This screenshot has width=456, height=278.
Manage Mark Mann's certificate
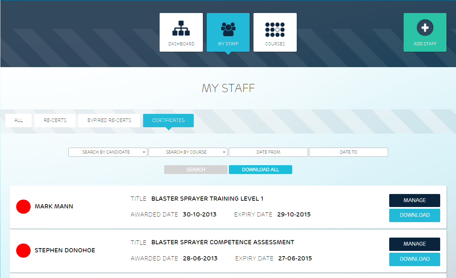[x=415, y=200]
